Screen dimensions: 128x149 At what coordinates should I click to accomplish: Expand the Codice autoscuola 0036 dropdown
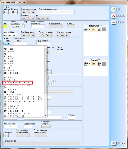point(16,26)
